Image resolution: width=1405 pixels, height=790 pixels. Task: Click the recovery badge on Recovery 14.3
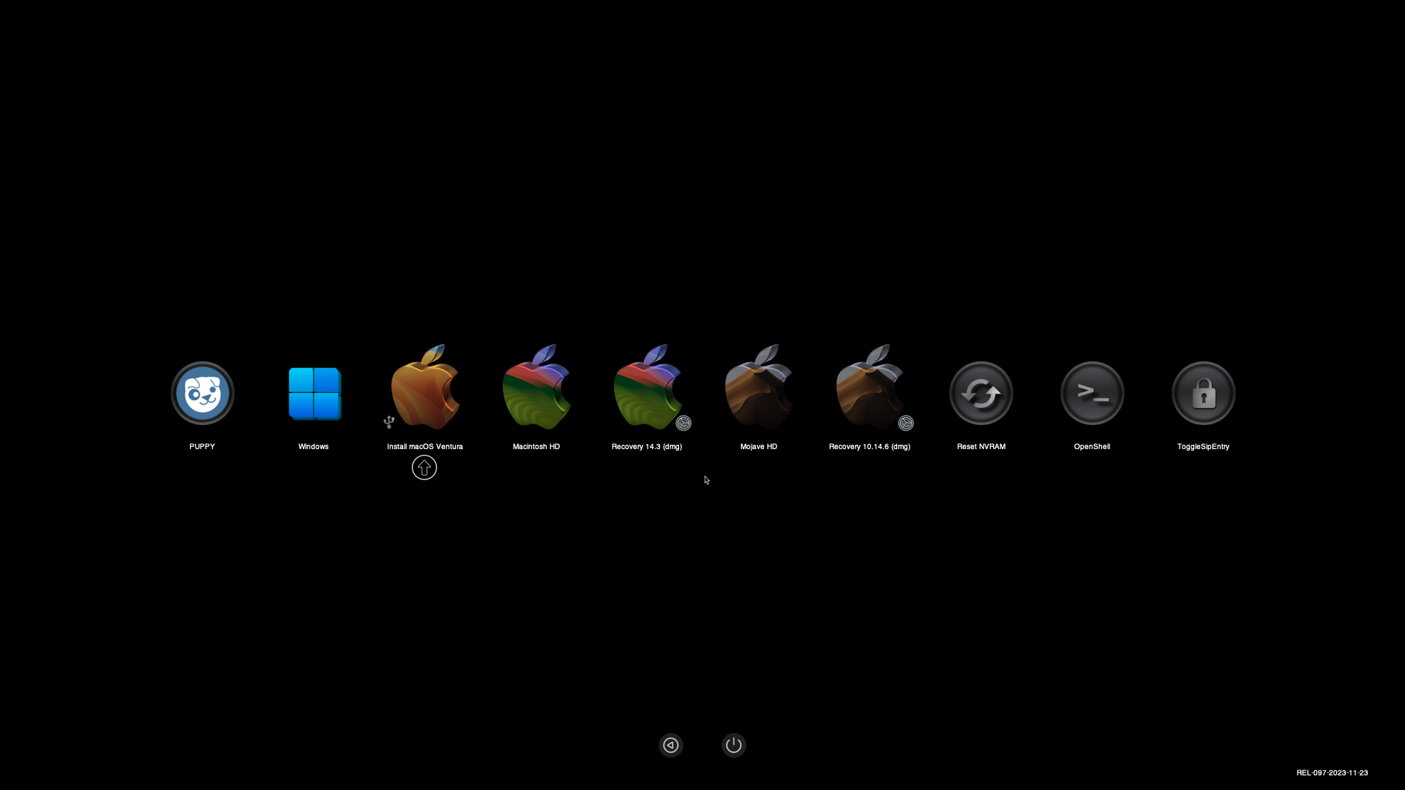tap(683, 424)
